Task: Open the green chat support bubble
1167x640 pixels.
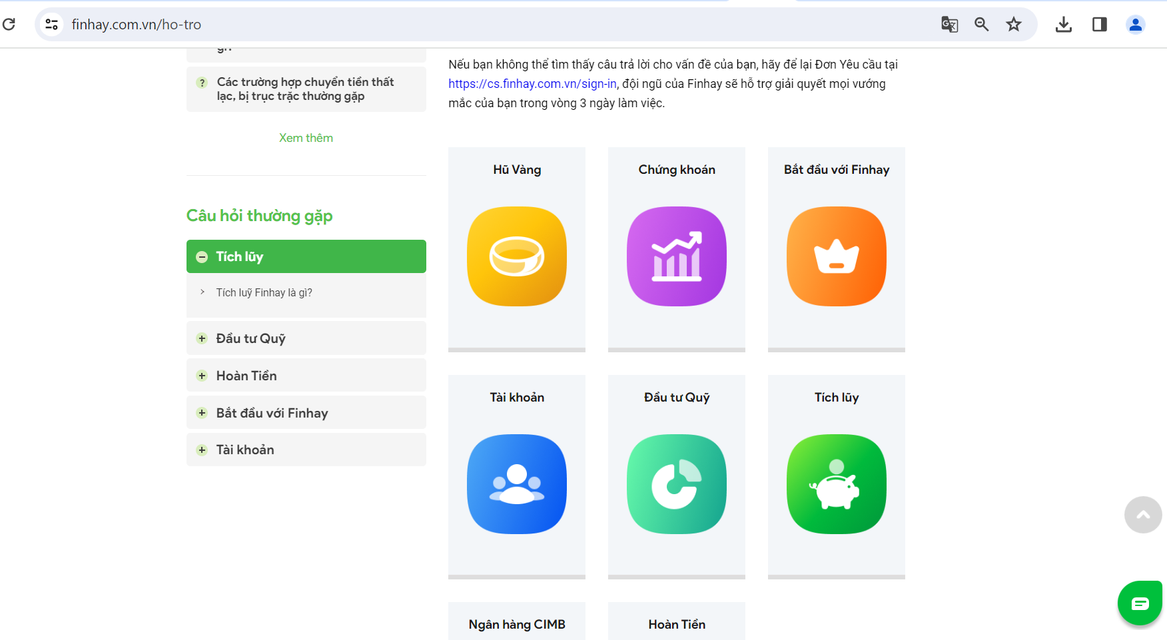Action: click(x=1140, y=603)
